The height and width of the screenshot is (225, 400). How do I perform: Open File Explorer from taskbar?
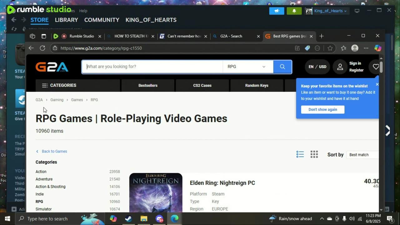pyautogui.click(x=144, y=218)
